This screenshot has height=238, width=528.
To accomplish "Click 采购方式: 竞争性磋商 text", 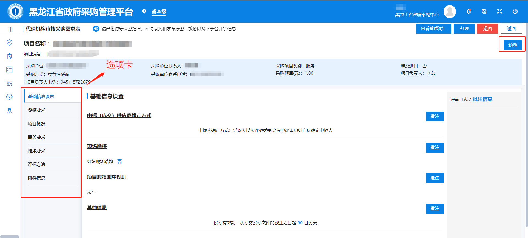I will click(x=48, y=74).
